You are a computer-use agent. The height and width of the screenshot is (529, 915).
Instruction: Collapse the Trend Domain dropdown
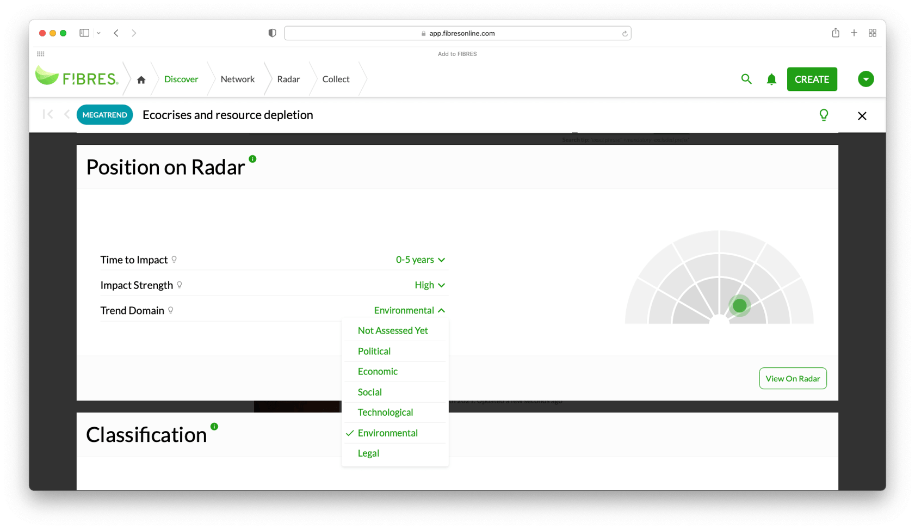[442, 310]
